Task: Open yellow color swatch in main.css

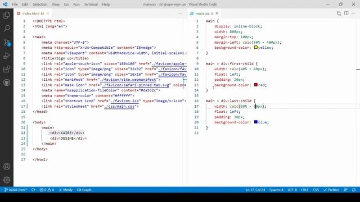Action: tap(256, 47)
